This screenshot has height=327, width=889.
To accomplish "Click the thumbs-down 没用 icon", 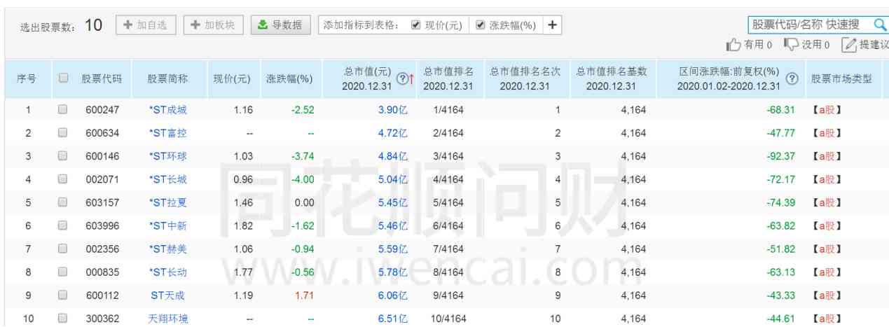I will coord(791,45).
